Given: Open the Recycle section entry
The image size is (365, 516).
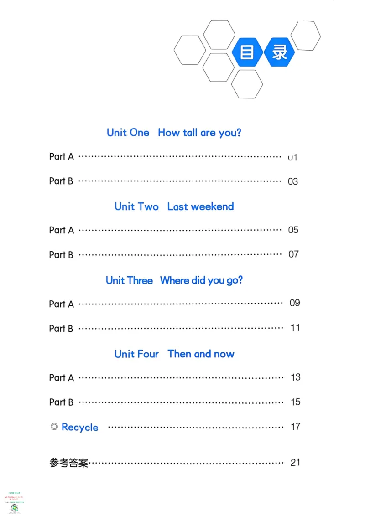Looking at the screenshot, I should pyautogui.click(x=80, y=427).
